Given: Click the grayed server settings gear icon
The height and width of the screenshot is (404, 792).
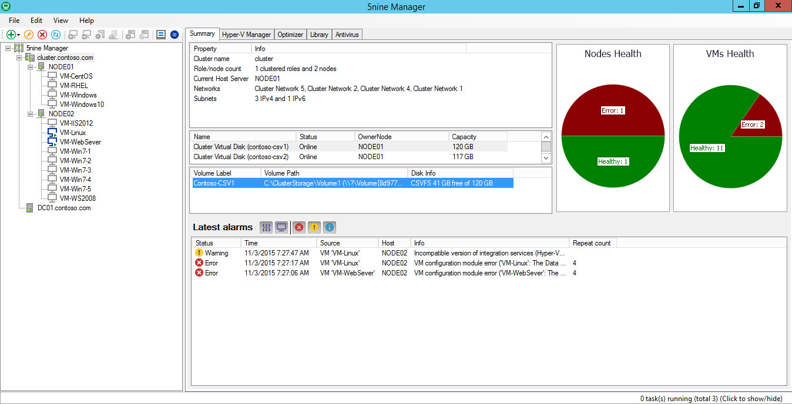Looking at the screenshot, I should (100, 35).
